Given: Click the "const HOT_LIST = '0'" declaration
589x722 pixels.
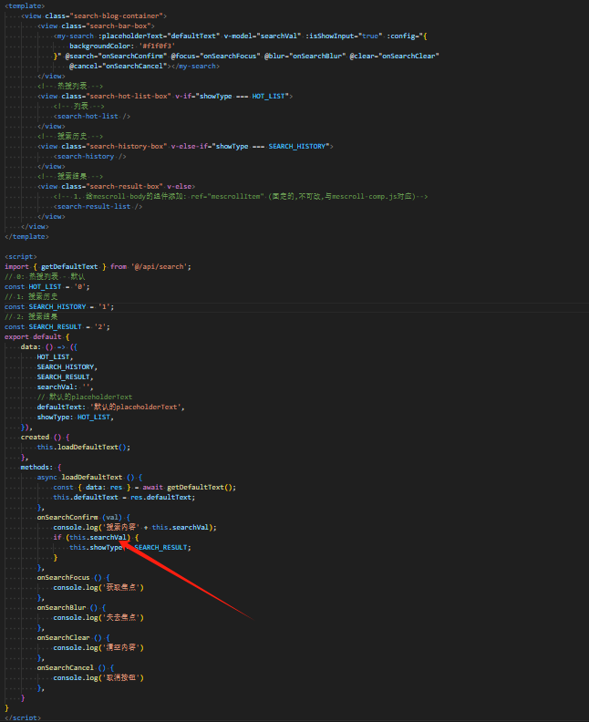Looking at the screenshot, I should pos(47,287).
